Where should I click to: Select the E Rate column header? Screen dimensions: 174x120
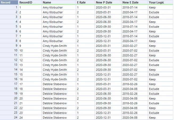(86, 2)
